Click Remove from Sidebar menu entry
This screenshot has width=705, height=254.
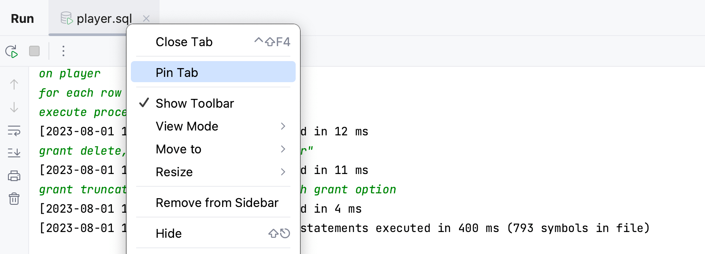[217, 203]
